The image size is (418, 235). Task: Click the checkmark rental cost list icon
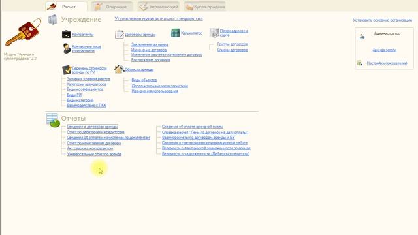tap(67, 70)
